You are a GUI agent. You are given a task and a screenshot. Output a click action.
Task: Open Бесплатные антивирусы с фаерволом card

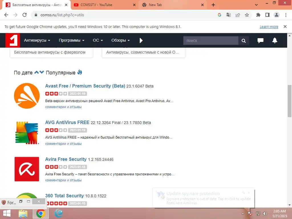coord(51,52)
